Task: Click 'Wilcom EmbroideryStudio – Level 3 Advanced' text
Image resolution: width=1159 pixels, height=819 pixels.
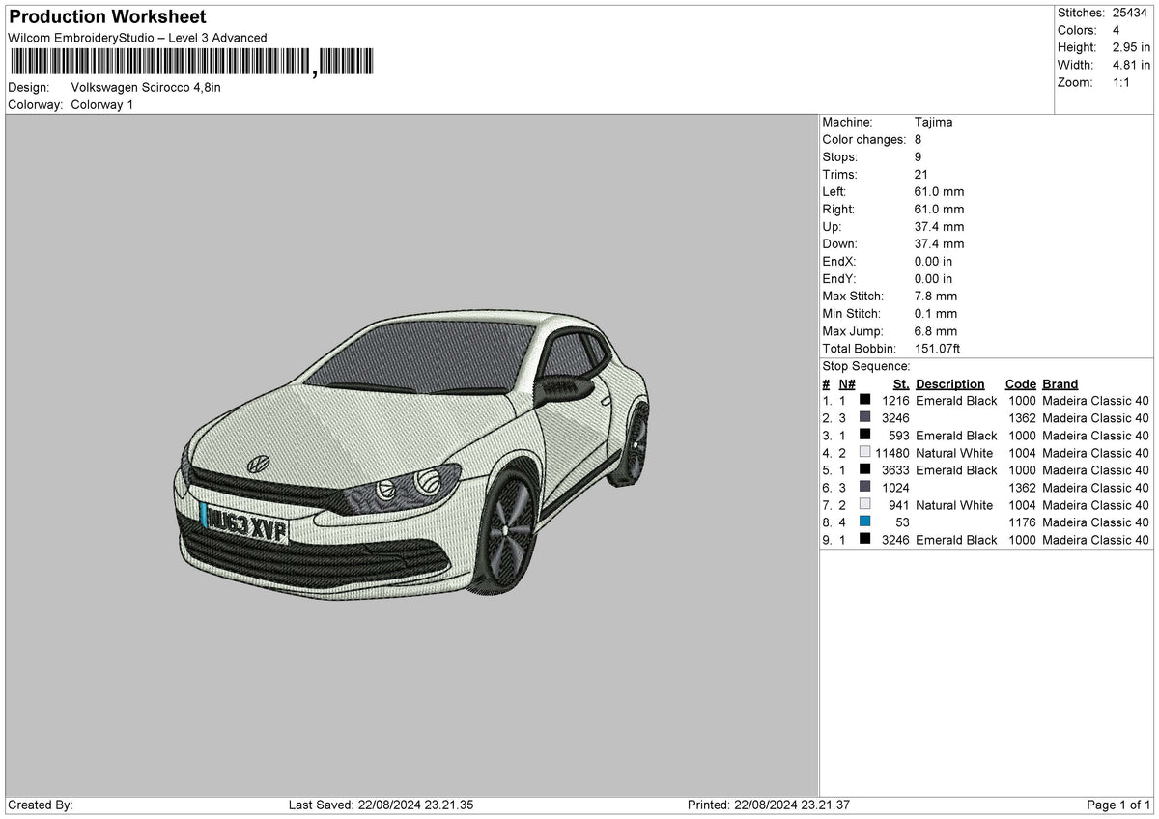Action: tap(137, 38)
